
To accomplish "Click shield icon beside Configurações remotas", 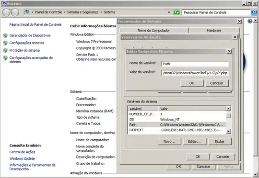I will 5,43.
